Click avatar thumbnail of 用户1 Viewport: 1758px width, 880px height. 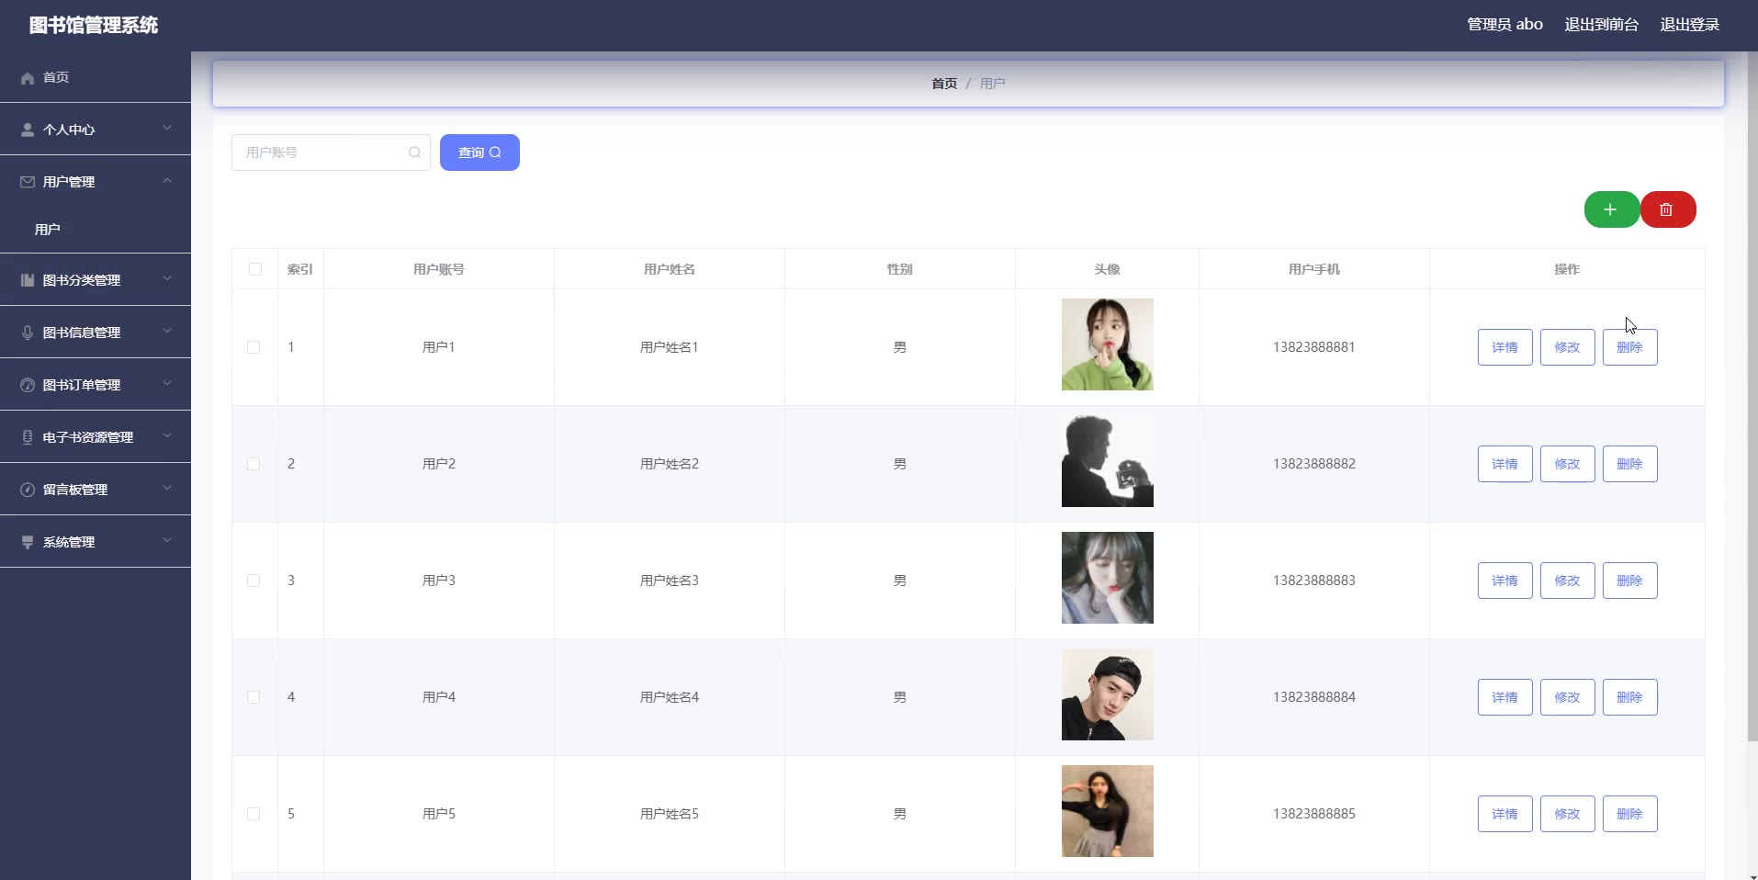(x=1108, y=344)
